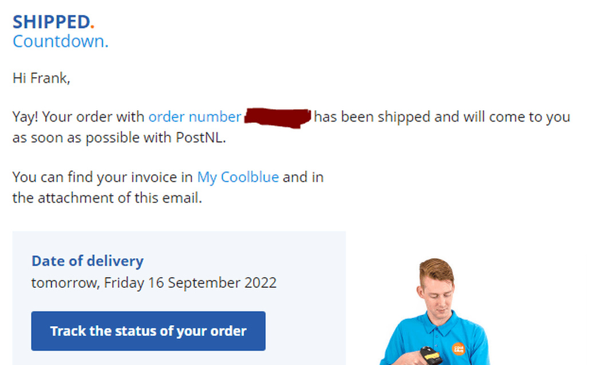Click the "Countdown." subheading
The width and height of the screenshot is (604, 365).
[x=60, y=42]
